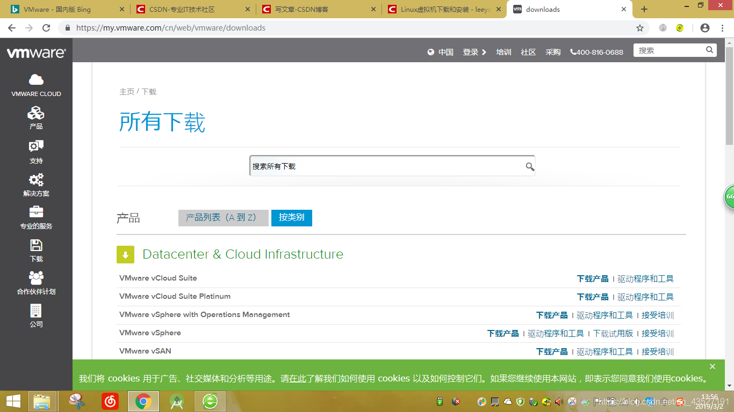
Task: Open the 专业的服务 briefcase sidebar item
Action: coord(36,218)
